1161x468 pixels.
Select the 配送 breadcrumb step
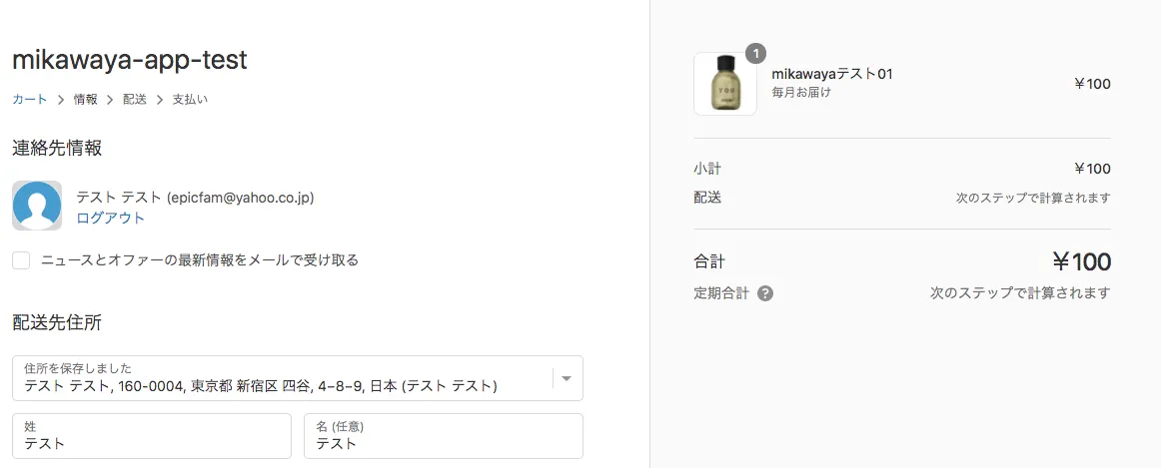point(135,100)
